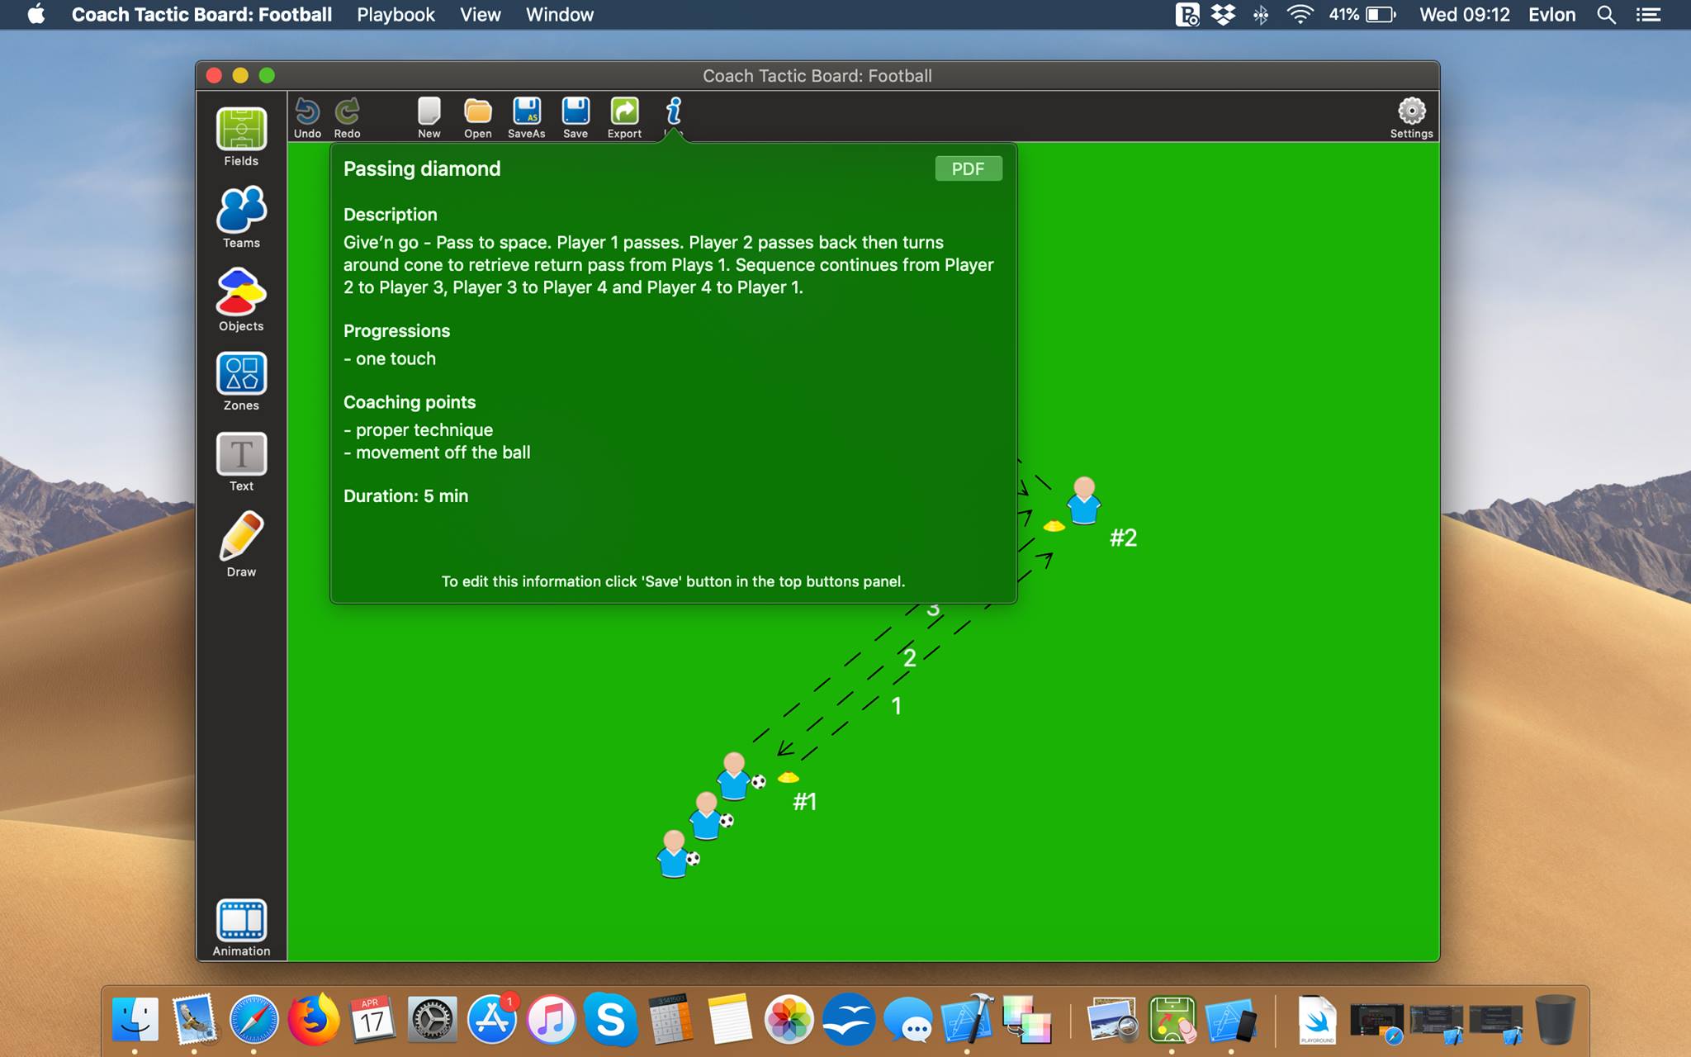Open Calculator from the Dock
Image resolution: width=1691 pixels, height=1057 pixels.
tap(670, 1019)
